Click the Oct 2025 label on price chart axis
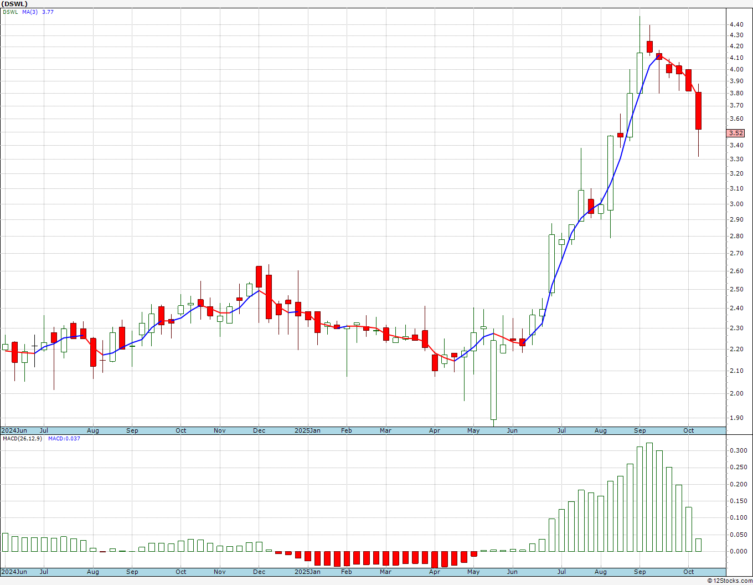Screen dimensions: 753x585 click(x=688, y=430)
